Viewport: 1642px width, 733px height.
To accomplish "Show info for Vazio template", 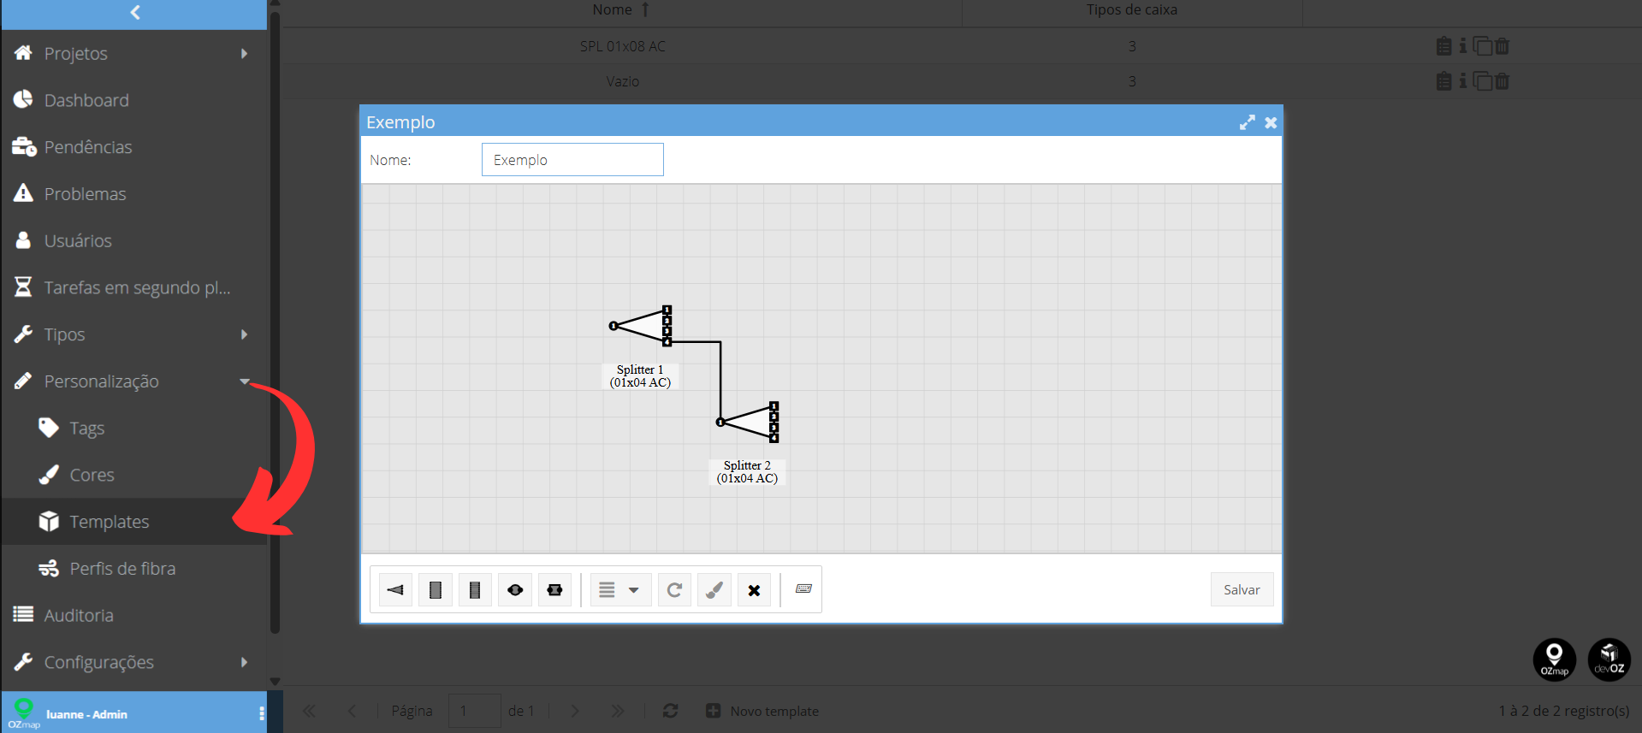I will (x=1463, y=81).
